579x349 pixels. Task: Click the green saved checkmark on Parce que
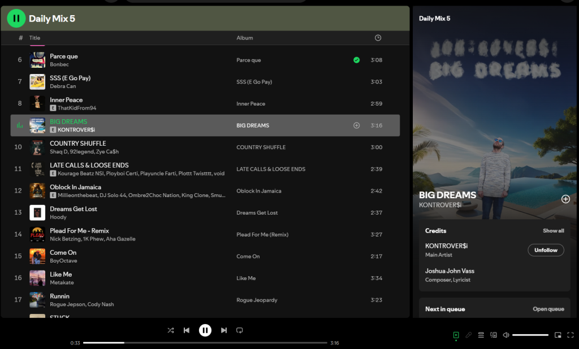[x=356, y=60]
